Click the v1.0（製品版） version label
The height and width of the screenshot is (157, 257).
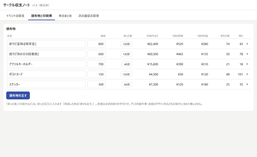[41, 5]
